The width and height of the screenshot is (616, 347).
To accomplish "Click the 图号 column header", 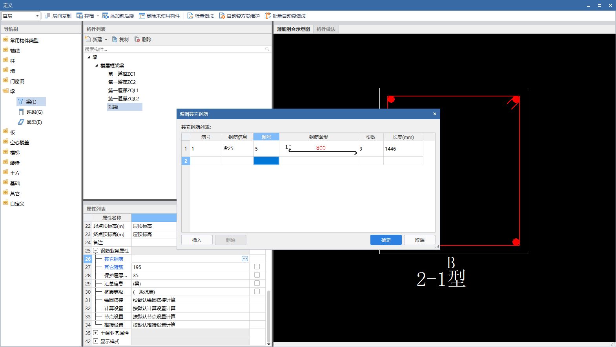I will (x=266, y=137).
